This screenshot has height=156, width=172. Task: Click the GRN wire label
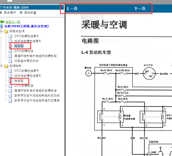133,138
